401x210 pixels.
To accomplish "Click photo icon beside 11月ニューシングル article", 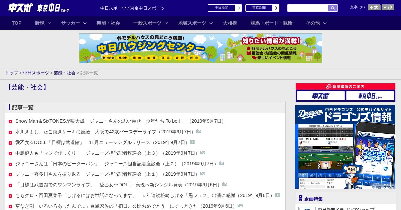I will [193, 142].
